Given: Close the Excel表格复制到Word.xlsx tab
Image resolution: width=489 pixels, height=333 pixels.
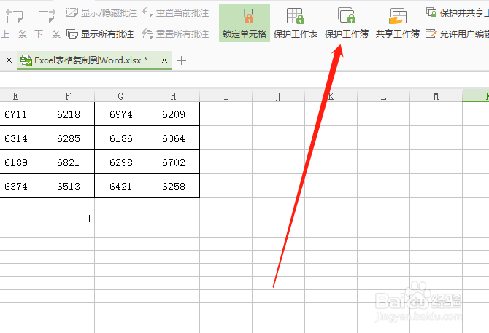Looking at the screenshot, I should click(165, 60).
